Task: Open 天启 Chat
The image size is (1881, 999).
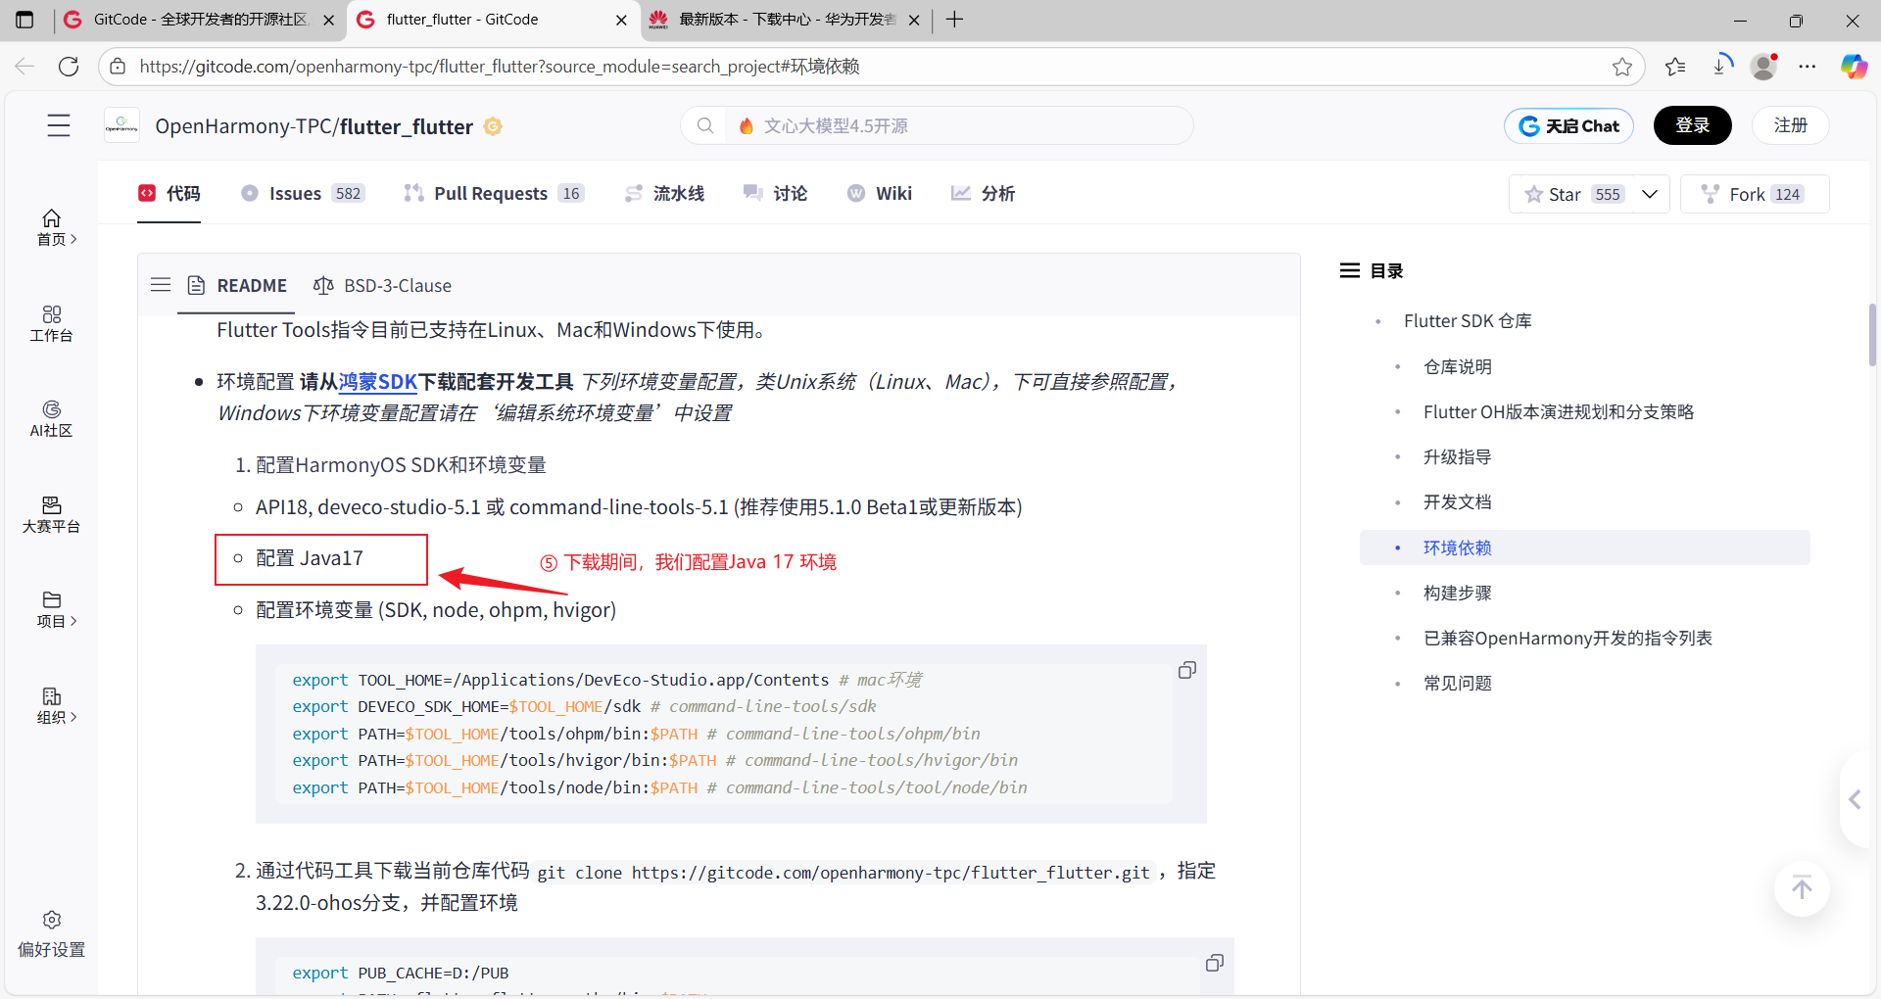Action: click(1568, 125)
